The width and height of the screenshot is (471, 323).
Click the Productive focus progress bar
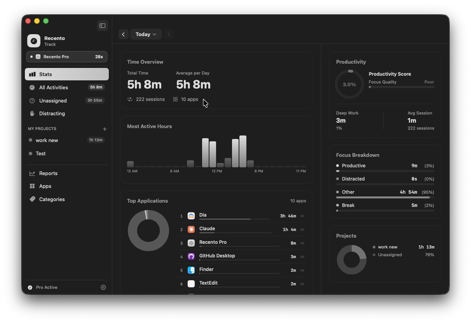click(x=385, y=171)
